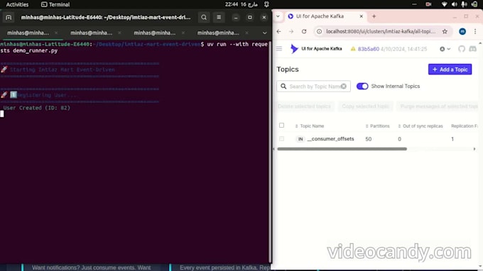Image resolution: width=483 pixels, height=271 pixels.
Task: Close the fourth terminal tab
Action: [246, 33]
